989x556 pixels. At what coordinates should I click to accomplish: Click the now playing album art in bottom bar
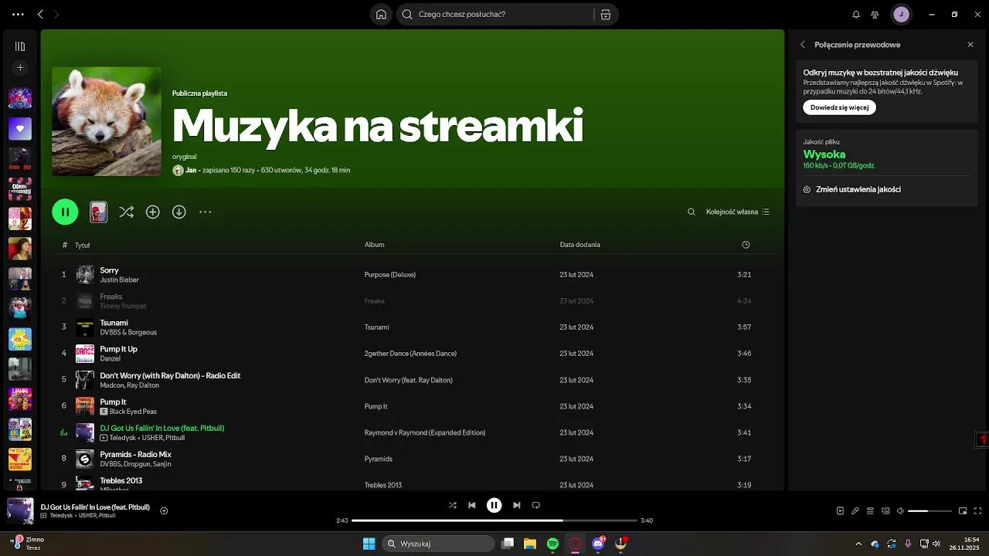pyautogui.click(x=20, y=510)
